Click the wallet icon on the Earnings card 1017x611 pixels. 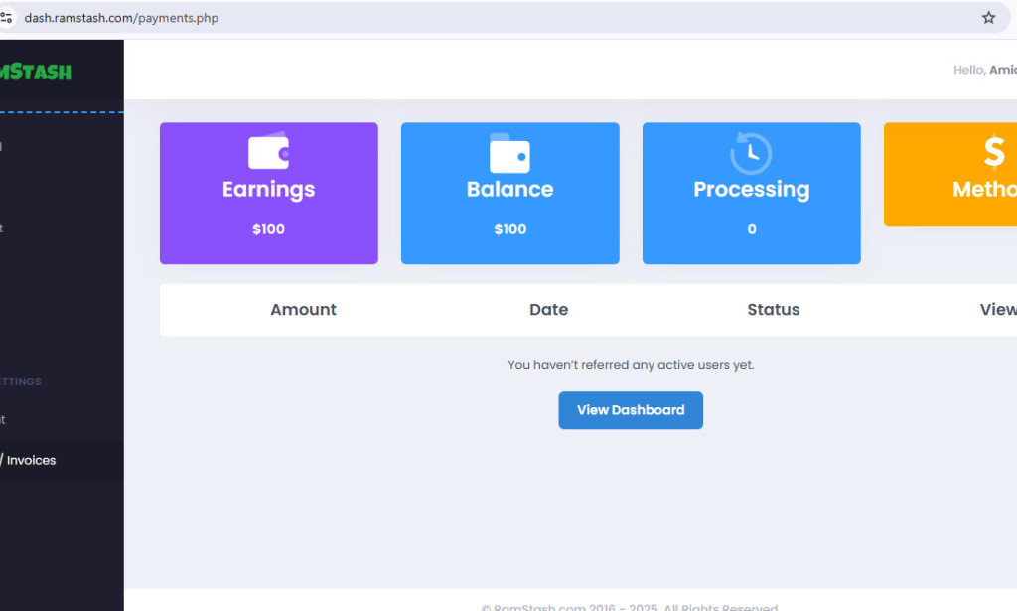point(268,154)
